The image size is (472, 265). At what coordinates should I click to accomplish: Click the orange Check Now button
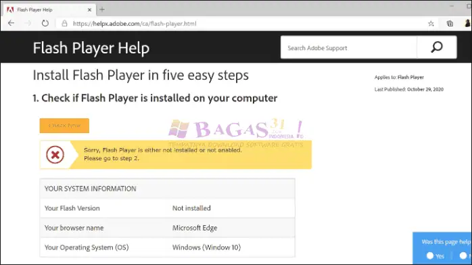(x=64, y=126)
